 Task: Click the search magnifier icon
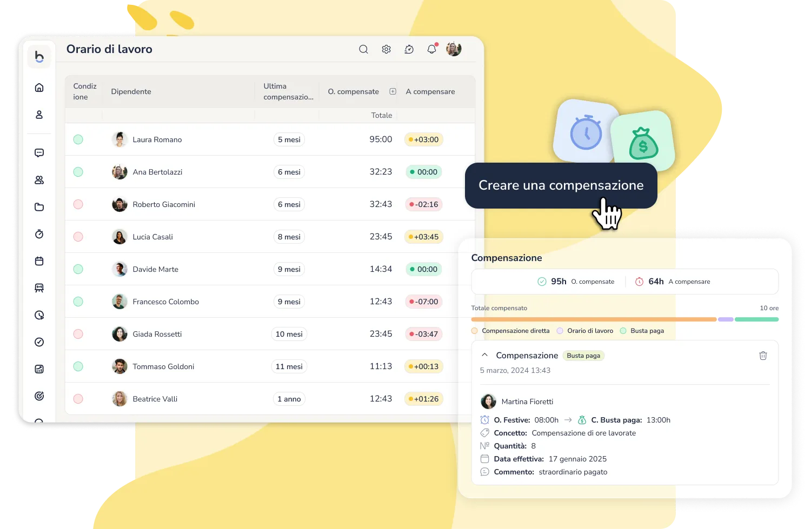pos(363,49)
